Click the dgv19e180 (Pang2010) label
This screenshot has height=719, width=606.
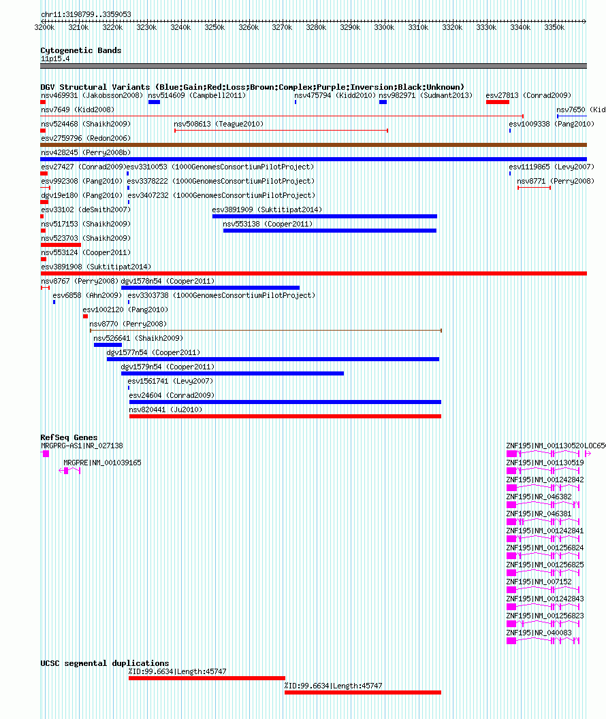[x=82, y=195]
